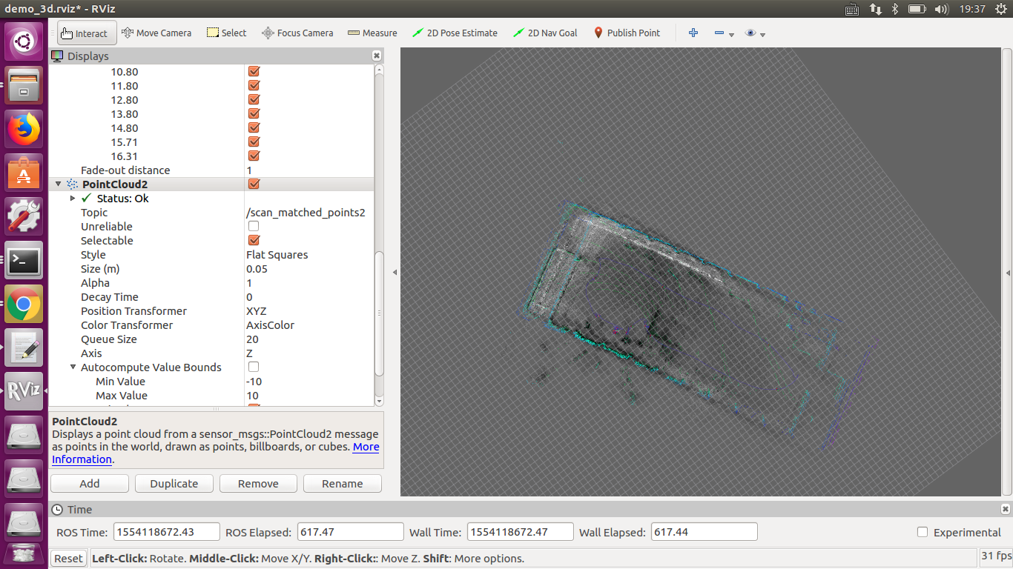1013x569 pixels.
Task: Uncheck the Selectable property of PointCloud2
Action: [x=254, y=240]
